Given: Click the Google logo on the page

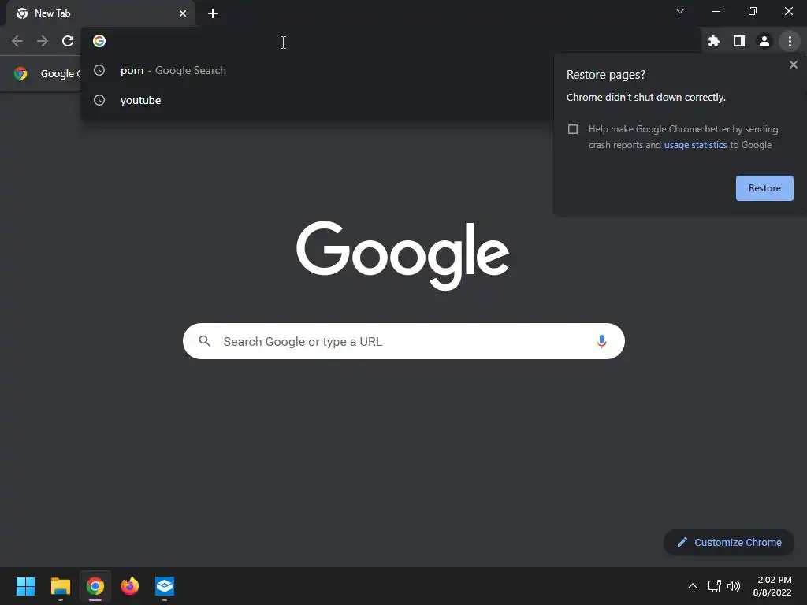Looking at the screenshot, I should coord(403,255).
